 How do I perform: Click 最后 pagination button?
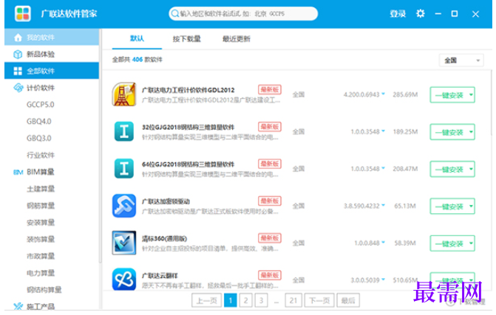348,300
